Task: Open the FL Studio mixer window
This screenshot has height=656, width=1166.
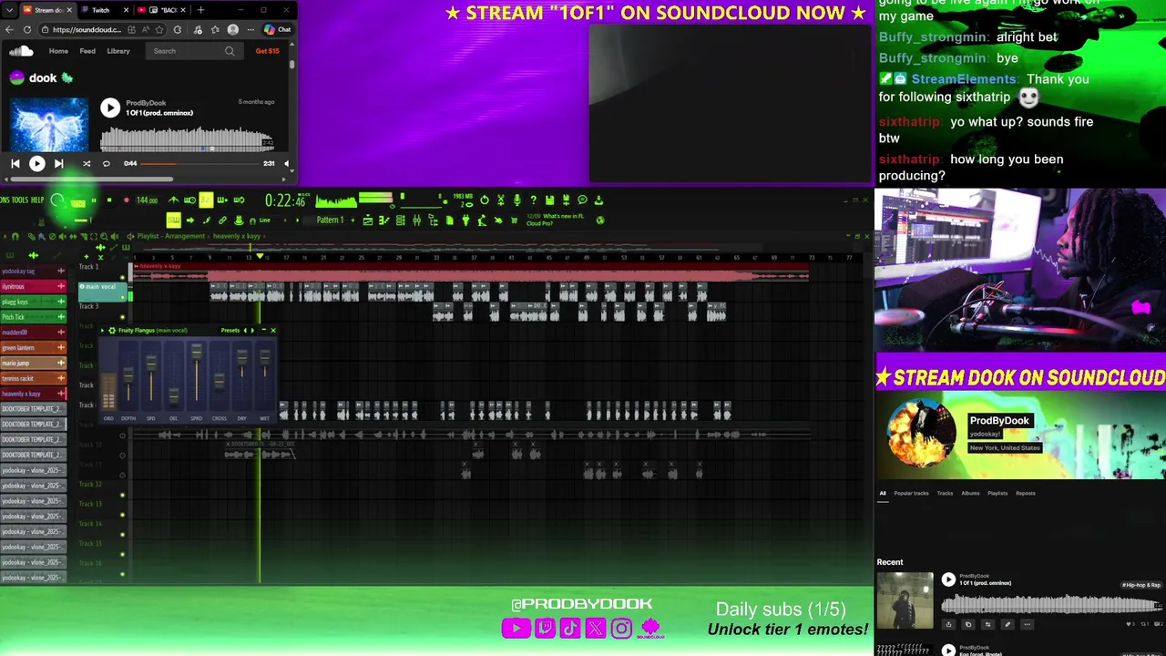Action: (x=416, y=220)
